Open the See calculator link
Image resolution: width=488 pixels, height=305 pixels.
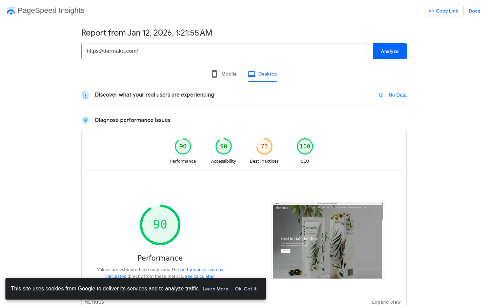tap(199, 276)
